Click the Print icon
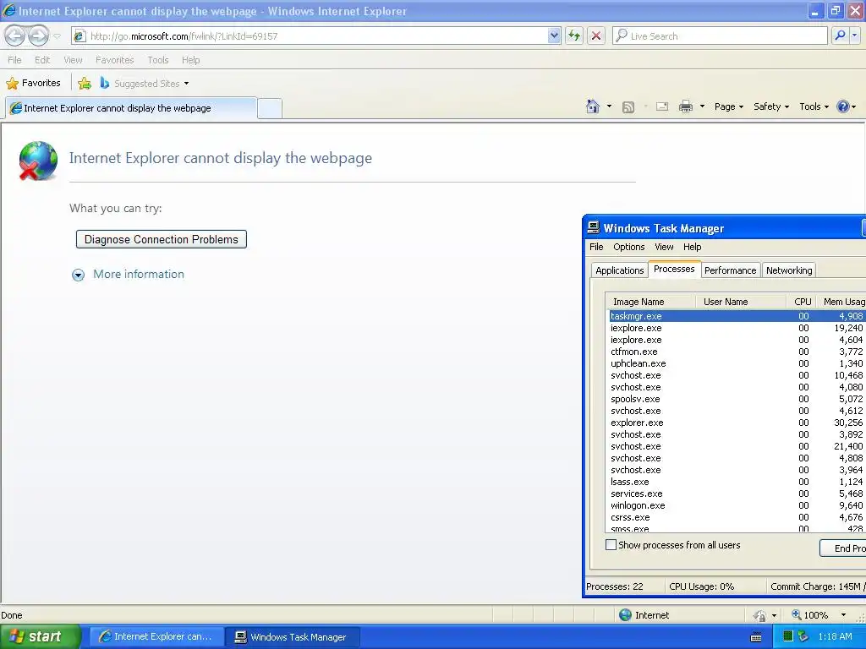866x649 pixels. click(685, 106)
